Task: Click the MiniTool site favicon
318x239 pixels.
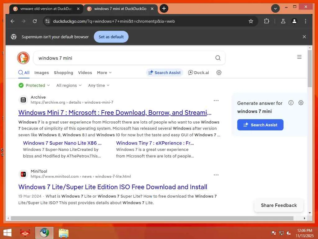Action: click(23, 174)
